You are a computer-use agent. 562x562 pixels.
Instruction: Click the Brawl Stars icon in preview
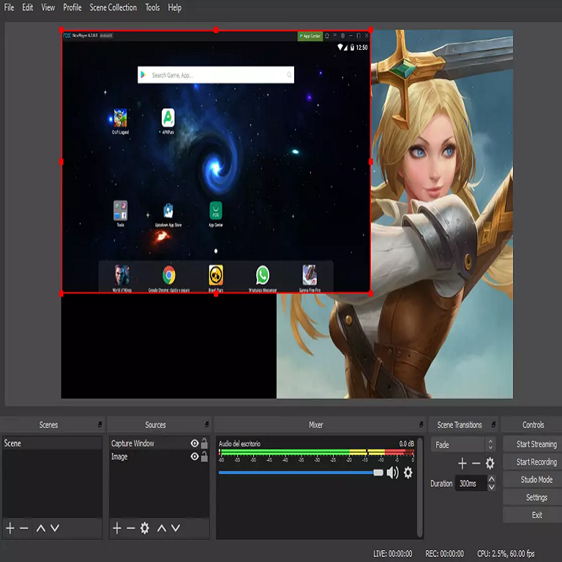216,275
